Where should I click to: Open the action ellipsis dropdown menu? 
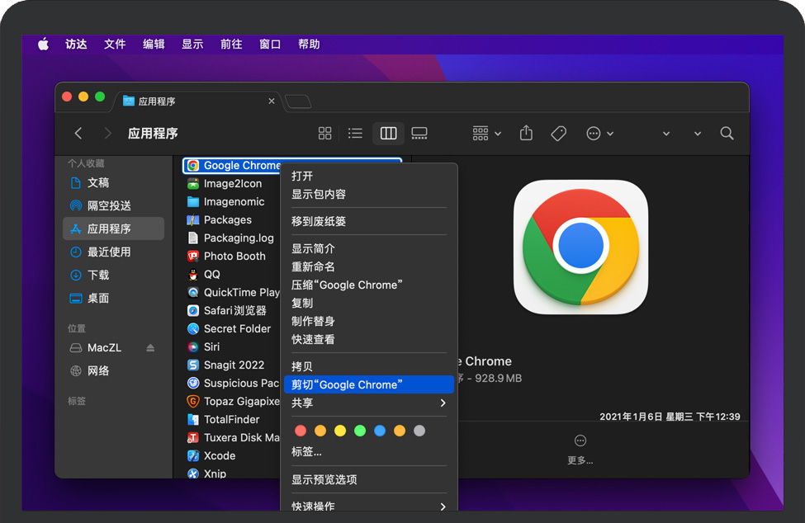(599, 134)
